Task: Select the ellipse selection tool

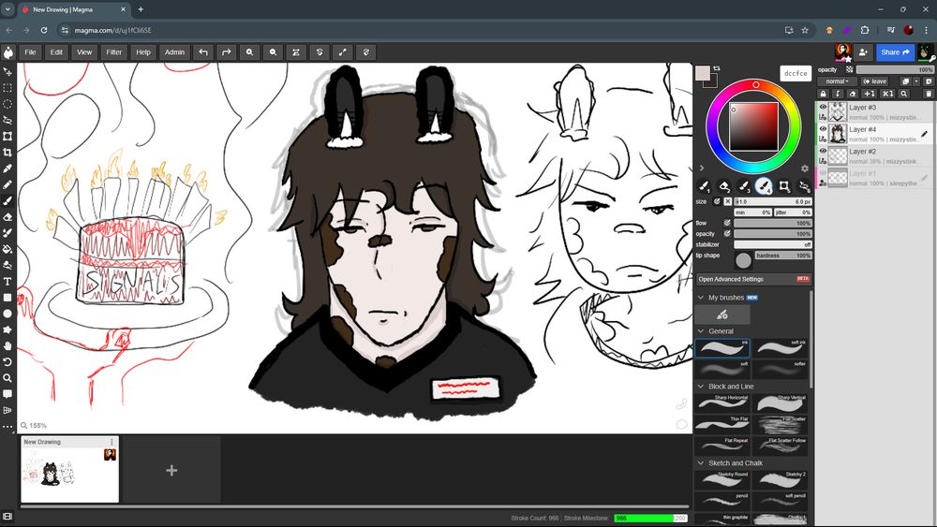Action: pyautogui.click(x=7, y=105)
